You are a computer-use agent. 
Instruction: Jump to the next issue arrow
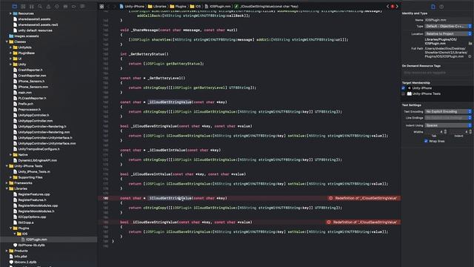(x=397, y=7)
